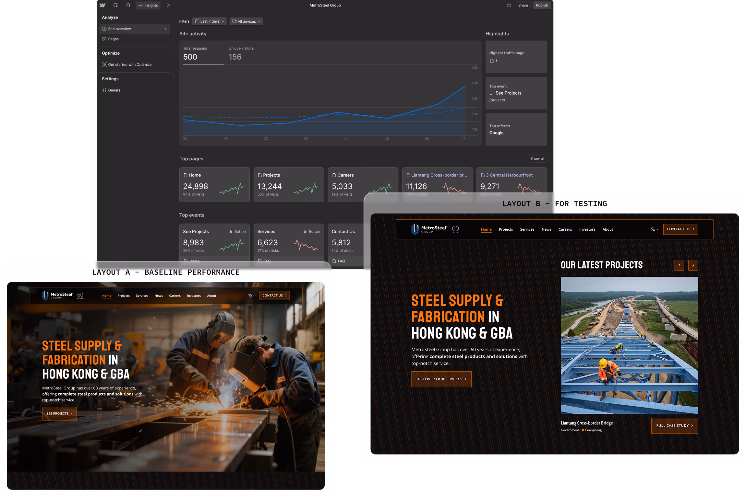Click the bridge construction project image
This screenshot has height=497, width=746.
pyautogui.click(x=629, y=345)
